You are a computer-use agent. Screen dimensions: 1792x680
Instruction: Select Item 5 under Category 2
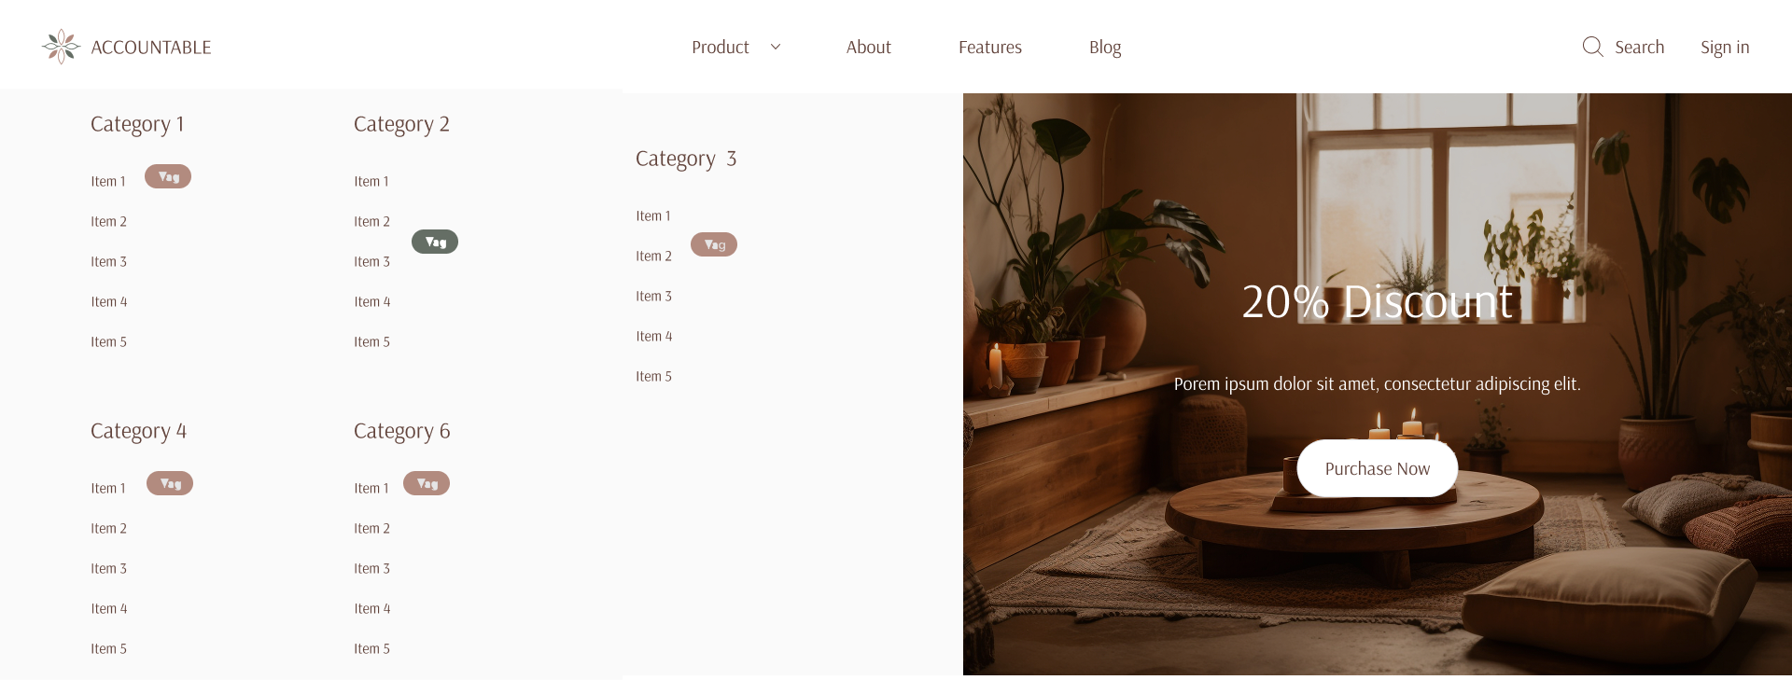pos(371,341)
